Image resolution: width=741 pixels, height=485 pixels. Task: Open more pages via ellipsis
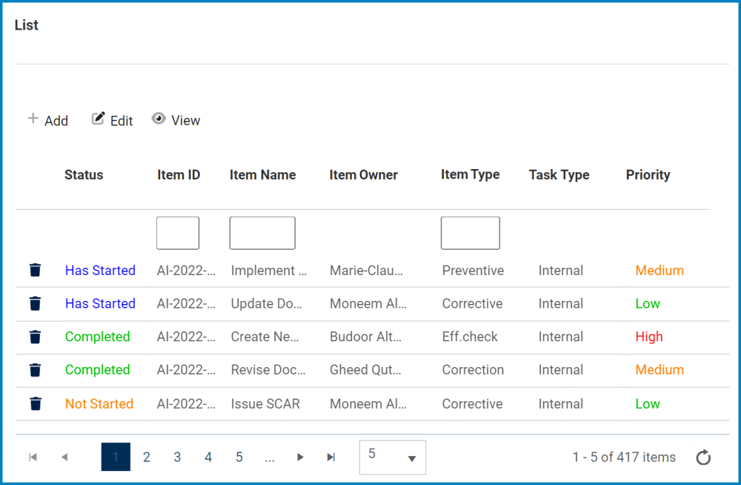[x=270, y=458]
